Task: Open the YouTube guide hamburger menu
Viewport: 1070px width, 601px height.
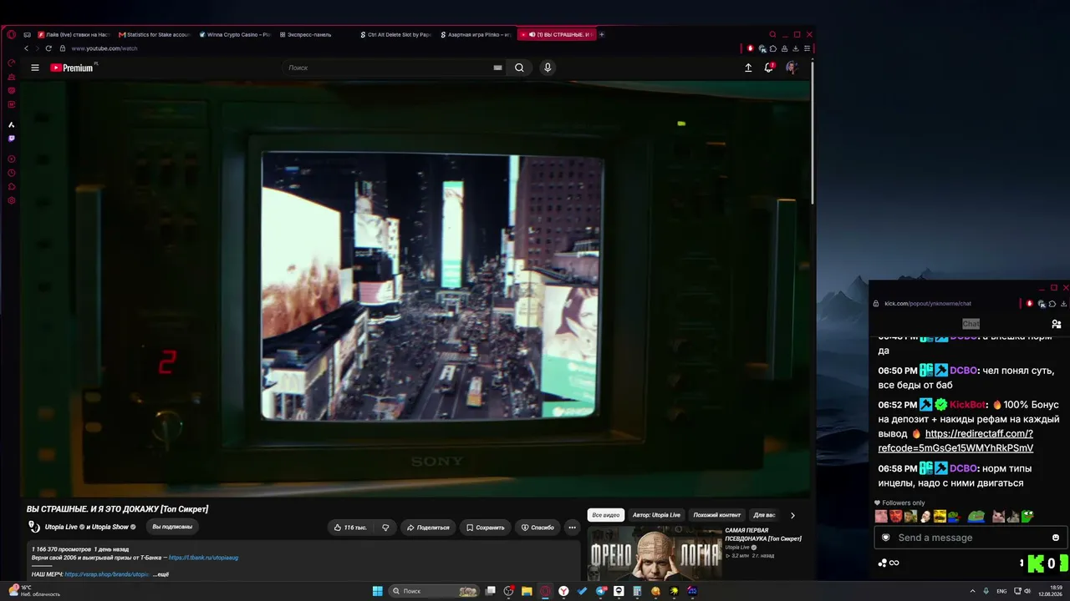Action: tap(35, 68)
